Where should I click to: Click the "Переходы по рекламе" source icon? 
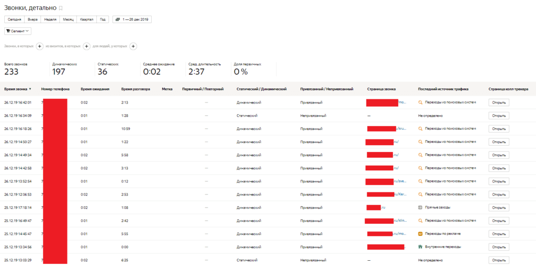420,234
